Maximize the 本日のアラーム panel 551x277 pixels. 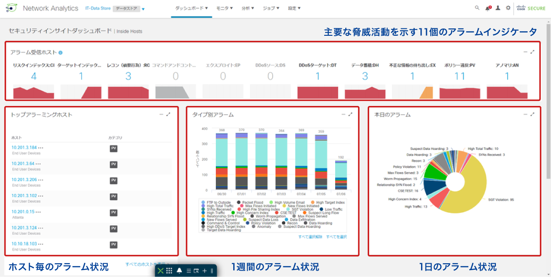[x=533, y=115]
